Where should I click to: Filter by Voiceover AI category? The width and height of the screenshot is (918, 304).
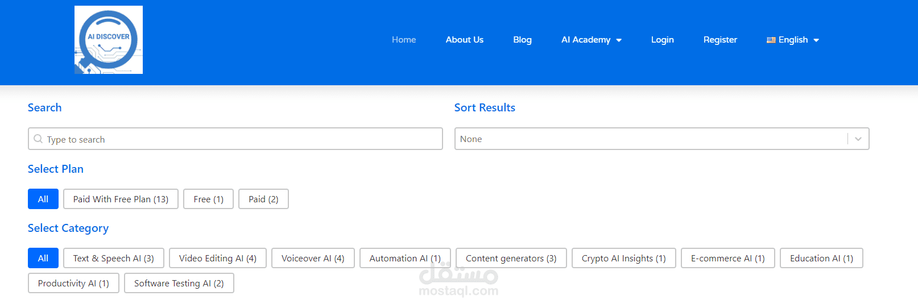click(x=313, y=258)
